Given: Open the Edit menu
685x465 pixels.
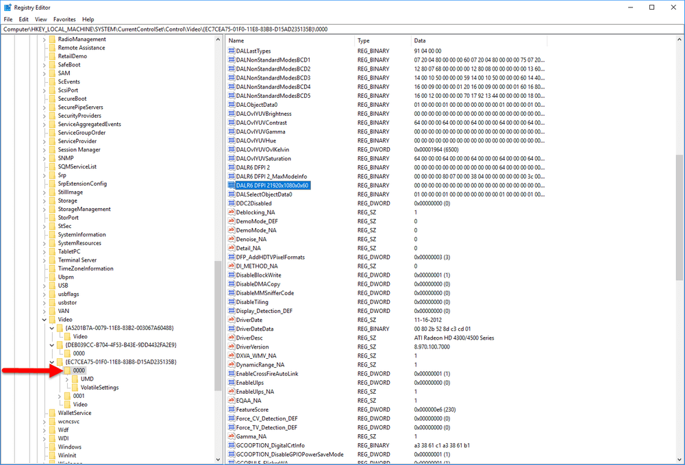Looking at the screenshot, I should [x=23, y=19].
